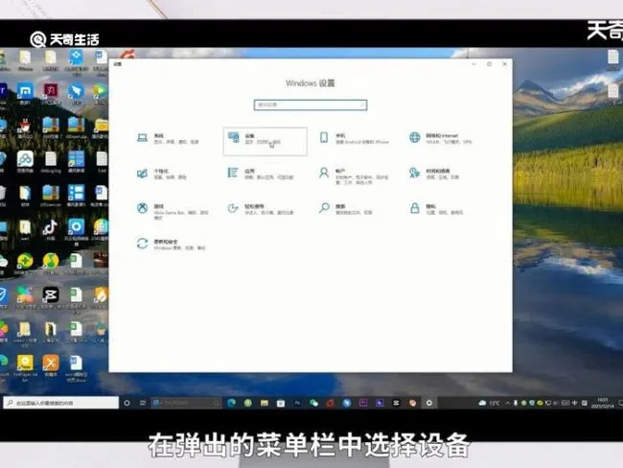The image size is (623, 468).
Task: Open the TikTok desktop shortcut
Action: [x=50, y=230]
